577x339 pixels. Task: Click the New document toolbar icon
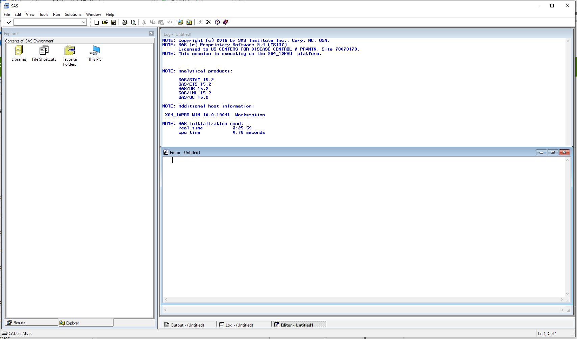point(97,22)
